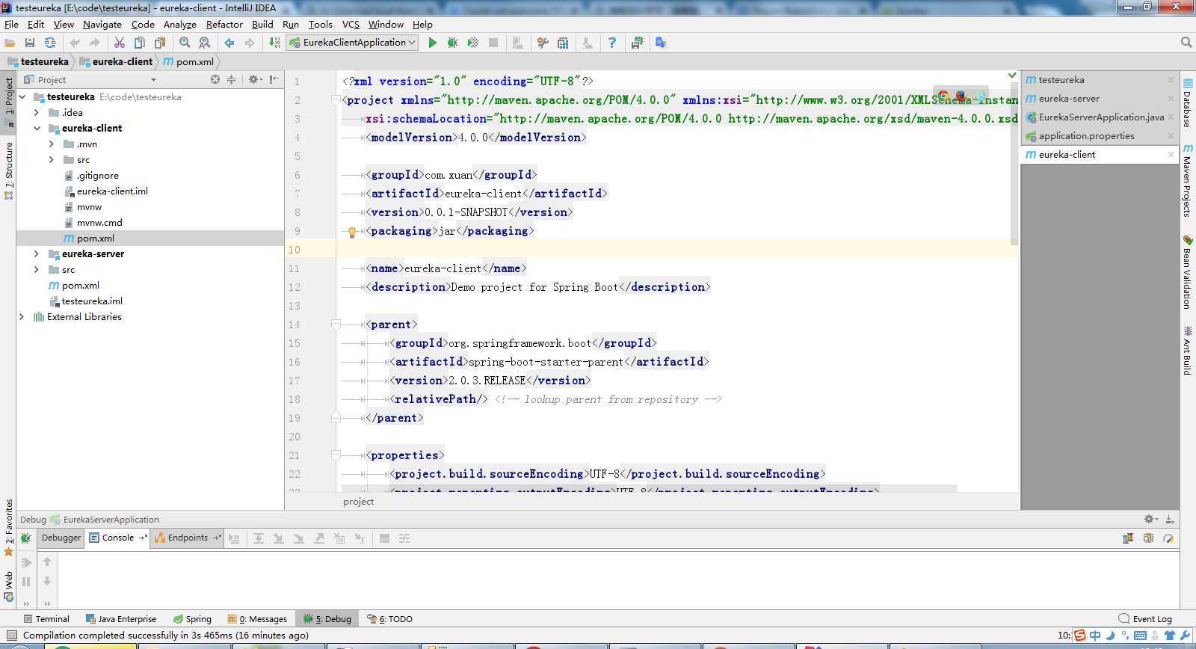Viewport: 1196px width, 649px height.
Task: Switch to EurekaServerApplication.java in recent files list
Action: 1101,117
